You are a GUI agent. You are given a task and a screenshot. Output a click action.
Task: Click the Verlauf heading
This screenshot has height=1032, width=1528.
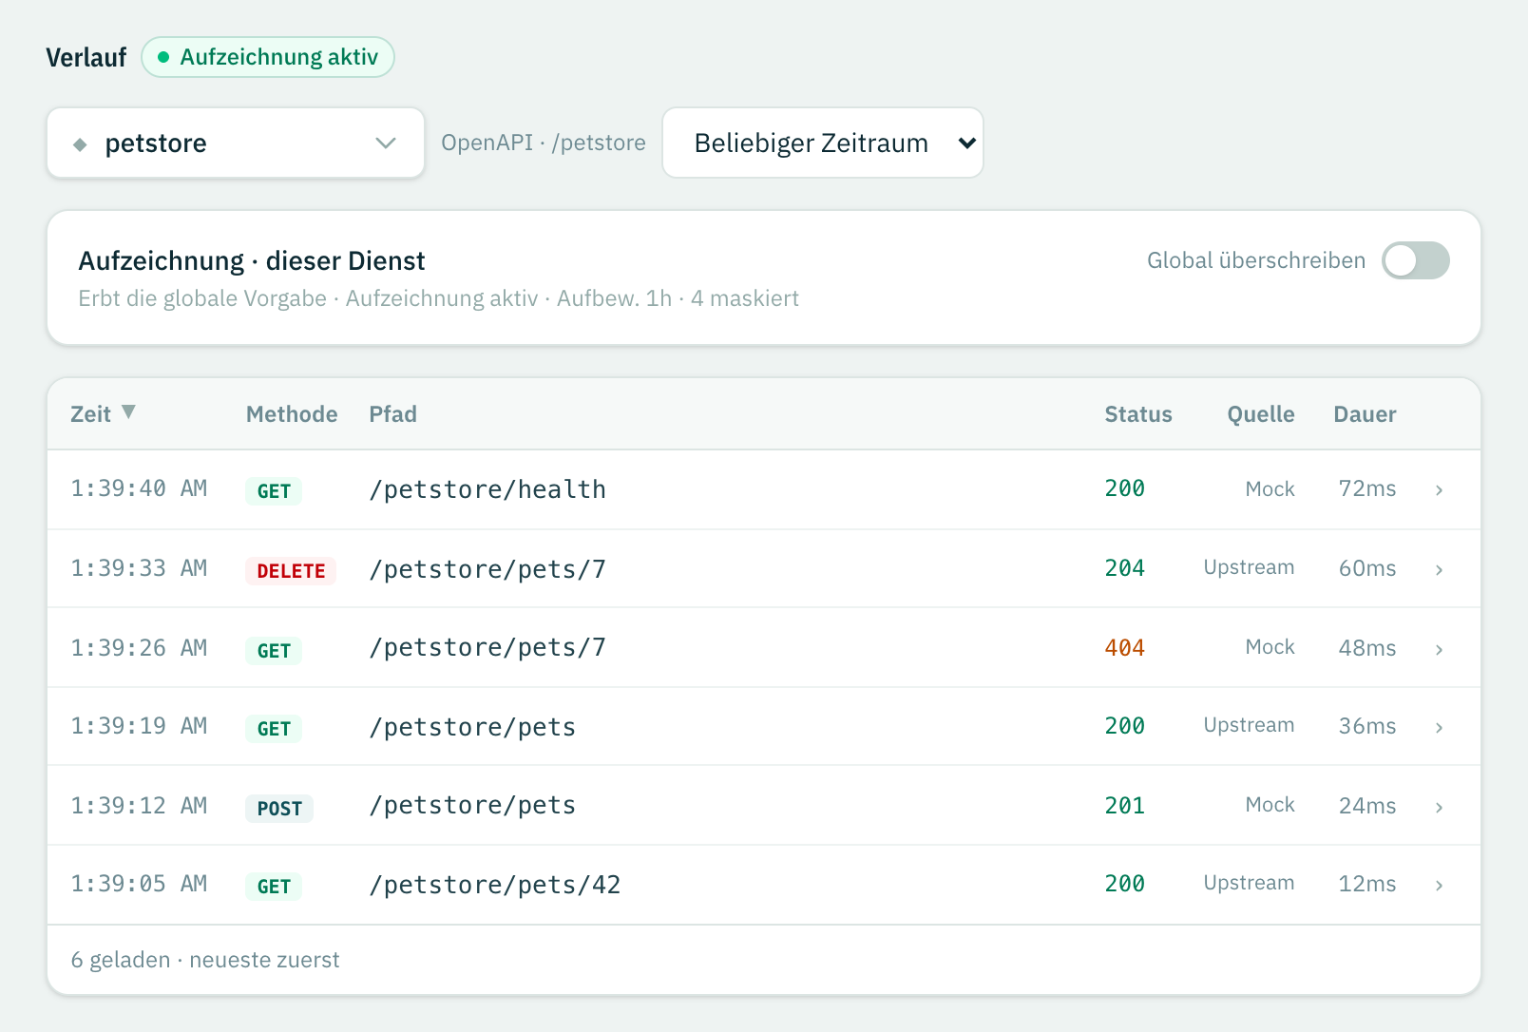click(x=86, y=58)
